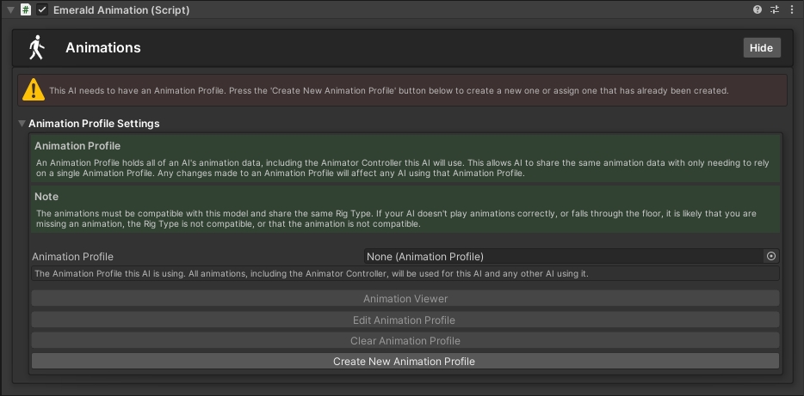
Task: Click Create New Animation Profile button
Action: point(405,362)
